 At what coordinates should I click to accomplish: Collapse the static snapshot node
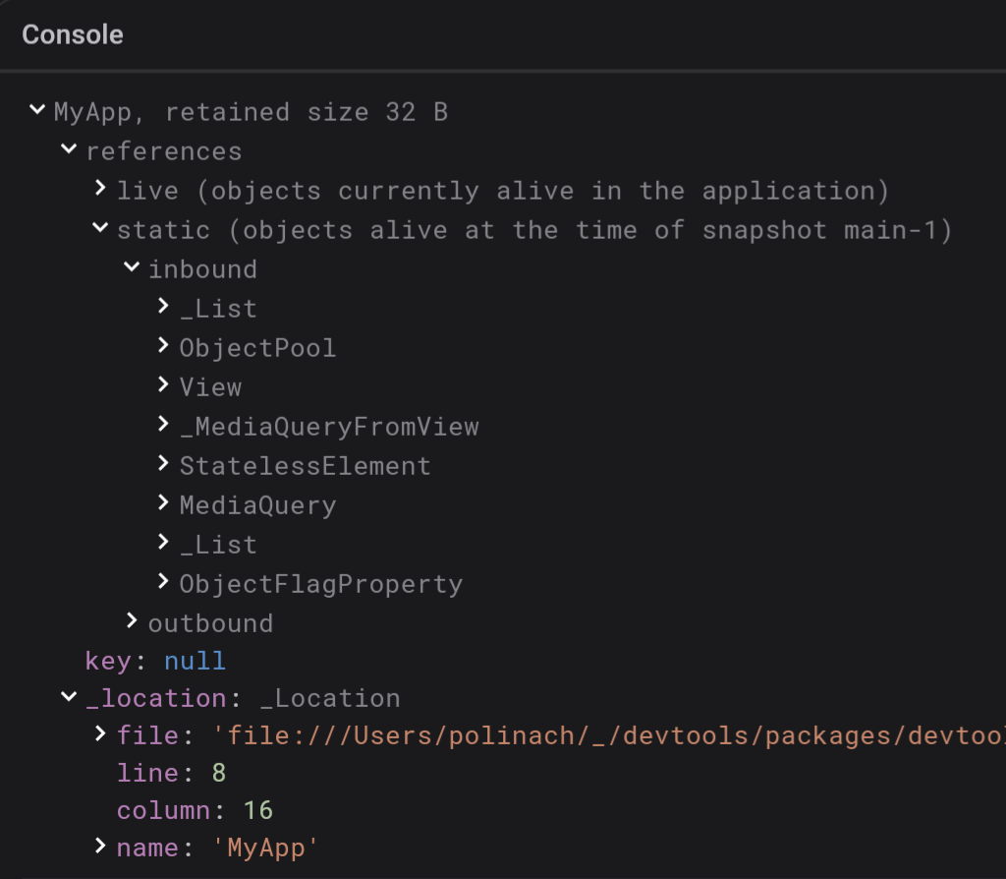pos(100,228)
